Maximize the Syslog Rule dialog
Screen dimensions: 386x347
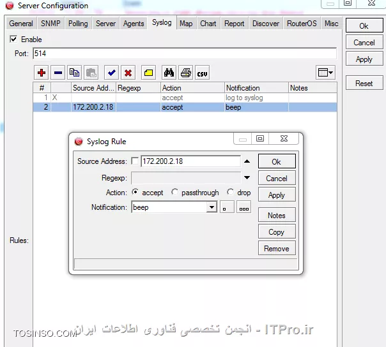(260, 138)
